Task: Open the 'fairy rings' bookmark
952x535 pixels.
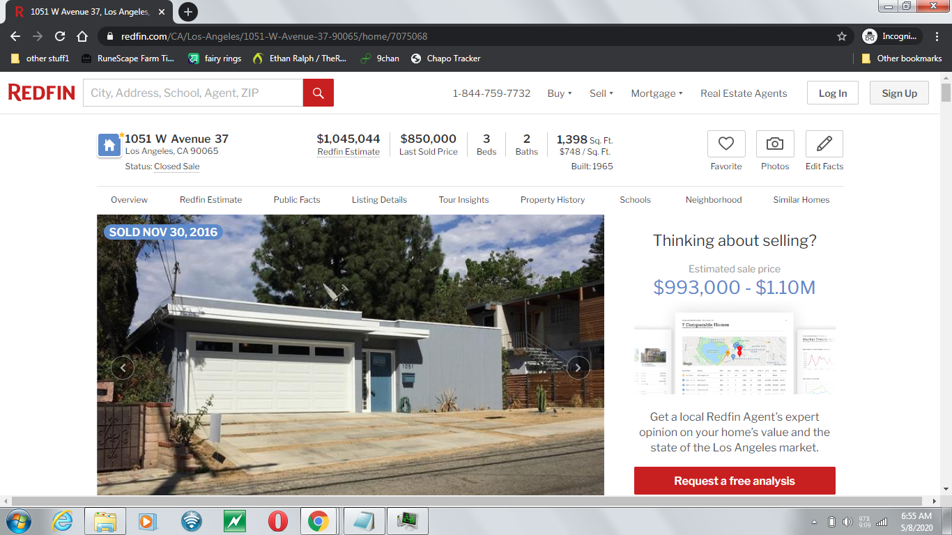Action: (215, 59)
